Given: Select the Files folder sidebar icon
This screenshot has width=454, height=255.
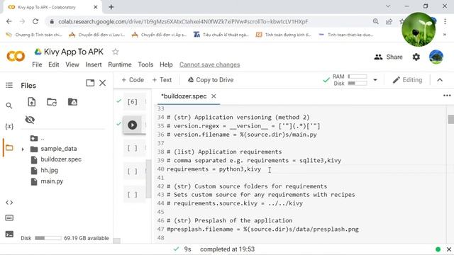Looking at the screenshot, I should tap(9, 148).
